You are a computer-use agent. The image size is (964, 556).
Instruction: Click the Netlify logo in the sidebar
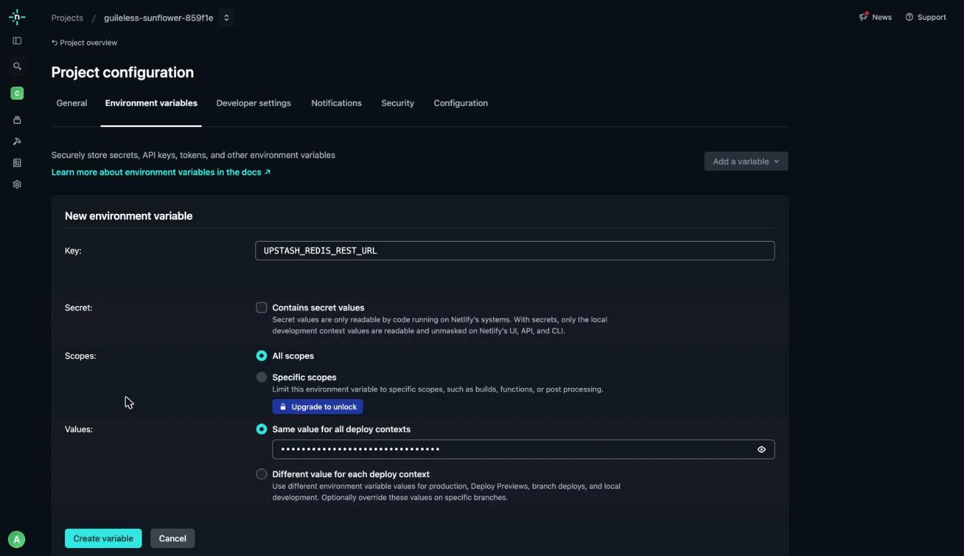[17, 18]
